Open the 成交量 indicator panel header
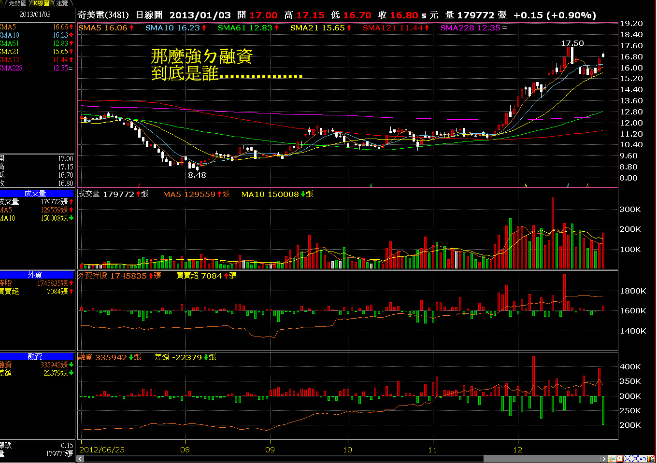Image resolution: width=657 pixels, height=463 pixels. 37,193
